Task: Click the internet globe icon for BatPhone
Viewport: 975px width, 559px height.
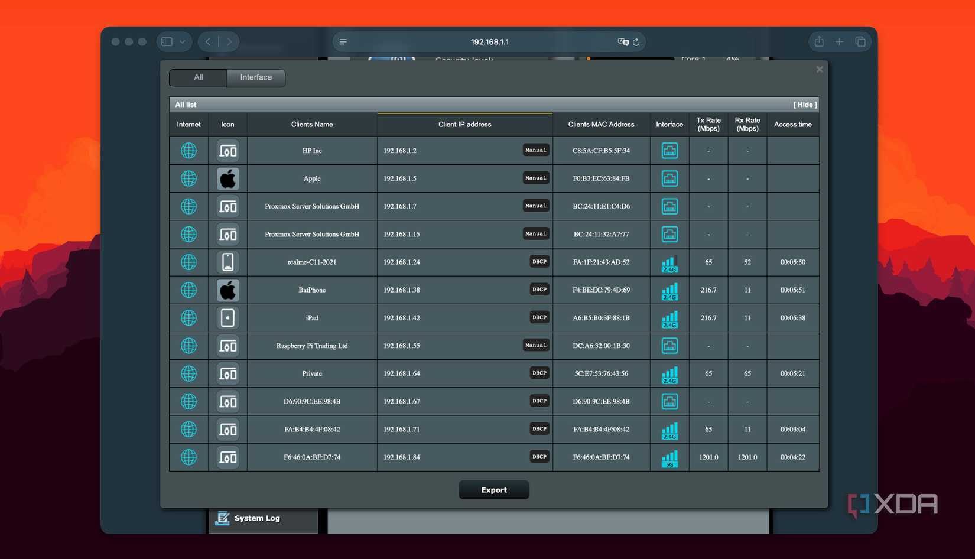Action: [188, 290]
